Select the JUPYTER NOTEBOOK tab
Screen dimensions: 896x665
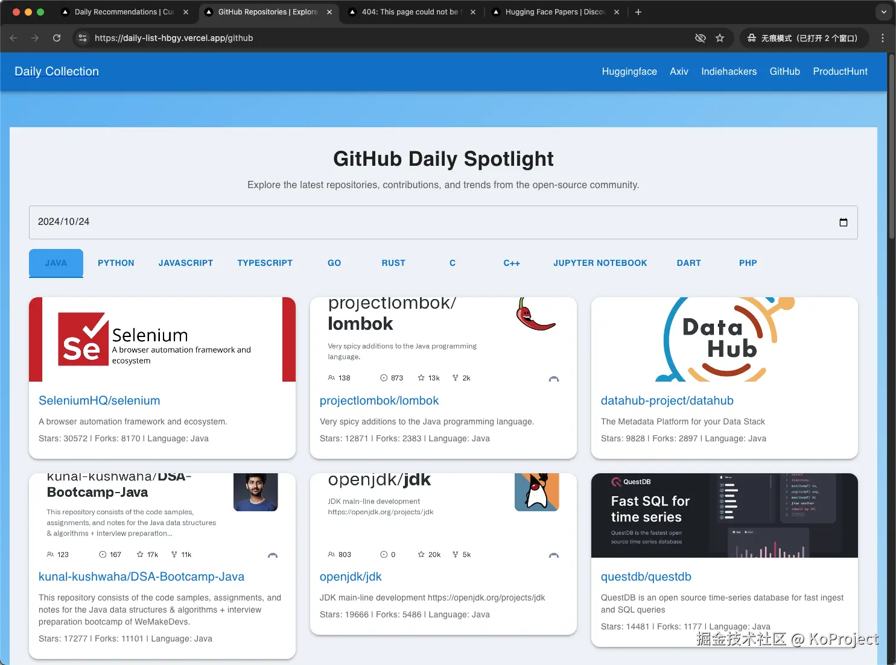point(600,263)
